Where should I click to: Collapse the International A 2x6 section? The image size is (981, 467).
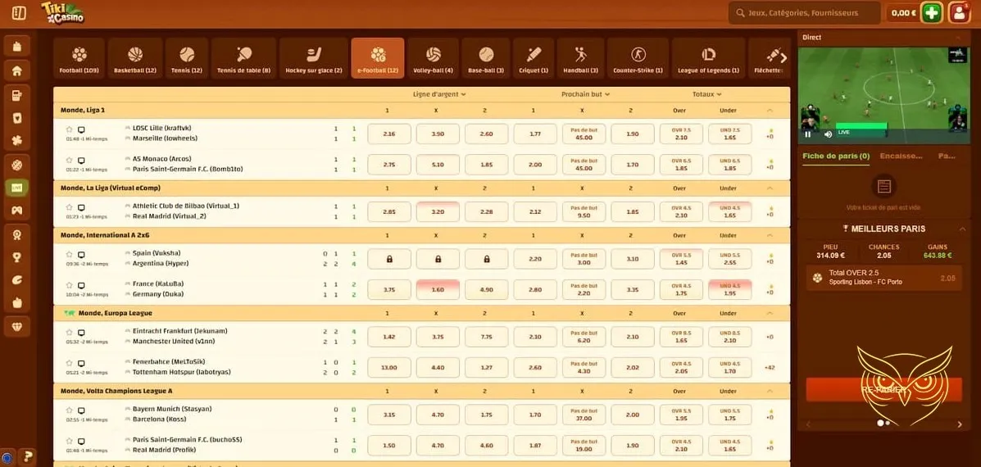770,235
